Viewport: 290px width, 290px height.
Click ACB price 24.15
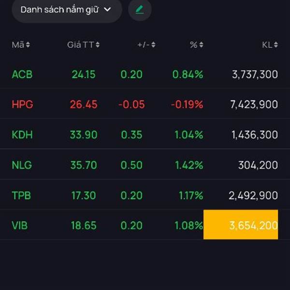click(84, 74)
